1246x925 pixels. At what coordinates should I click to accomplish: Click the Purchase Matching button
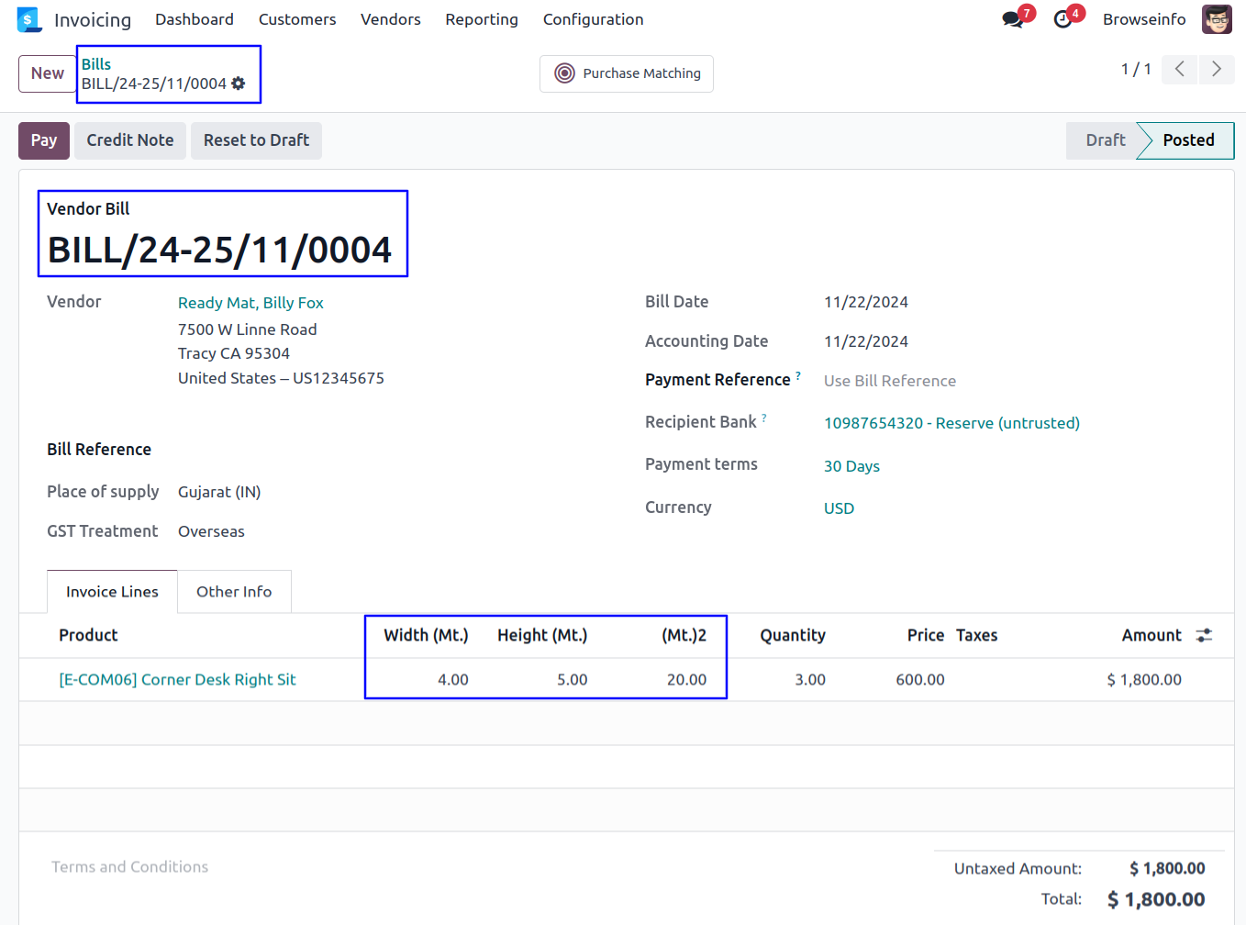click(627, 73)
